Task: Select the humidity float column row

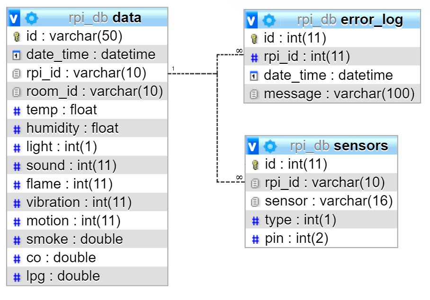Action: tap(72, 129)
